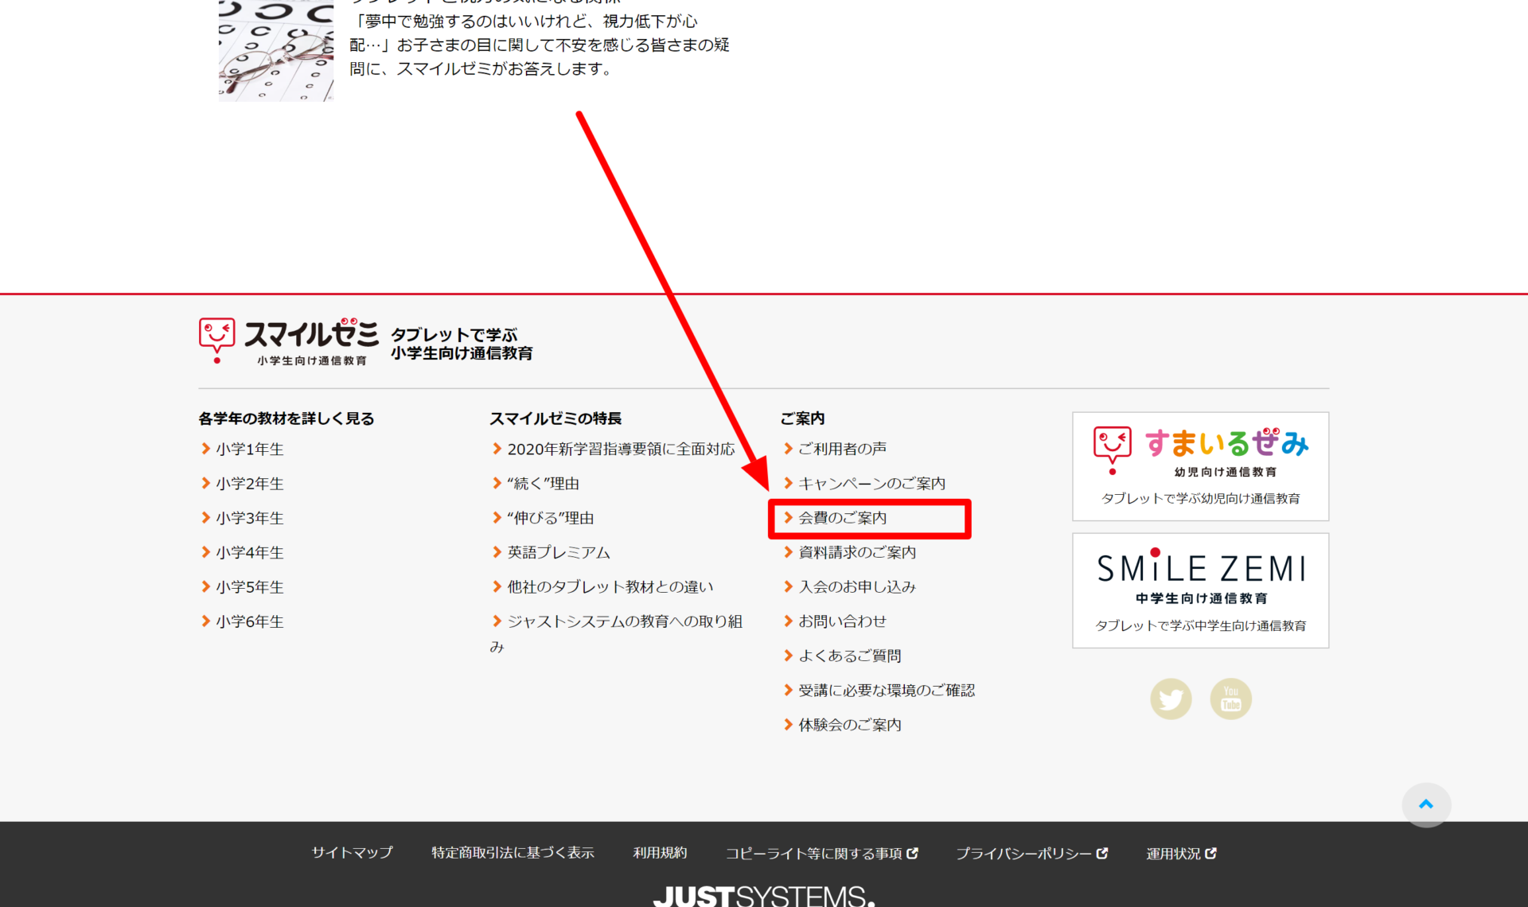Click the スマイルゼミの特長 heading
This screenshot has height=907, width=1528.
pos(555,418)
